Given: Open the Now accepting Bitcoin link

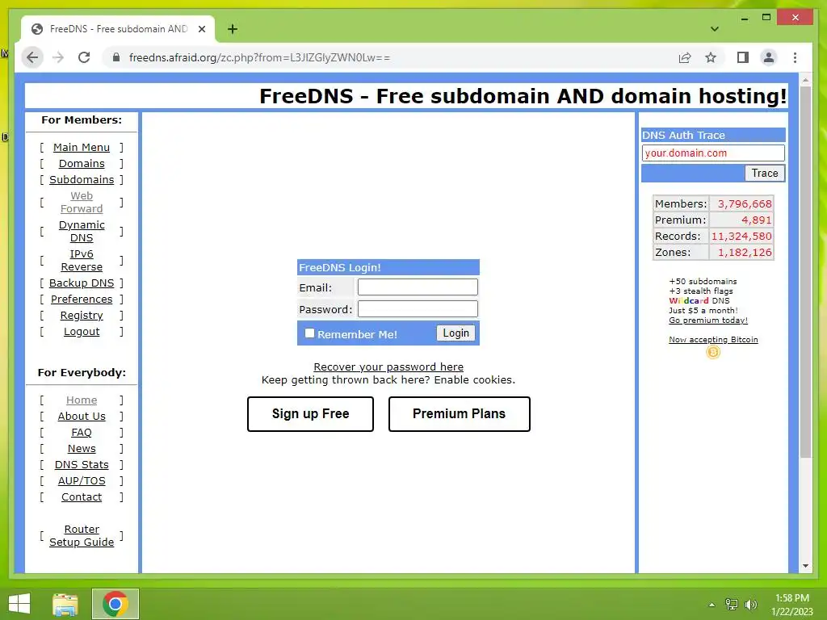Looking at the screenshot, I should click(713, 340).
